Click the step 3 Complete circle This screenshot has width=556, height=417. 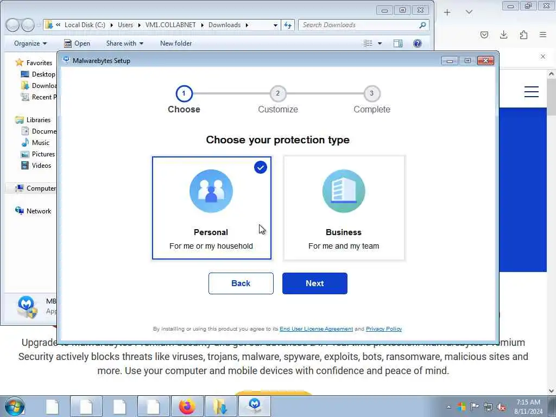click(x=371, y=93)
